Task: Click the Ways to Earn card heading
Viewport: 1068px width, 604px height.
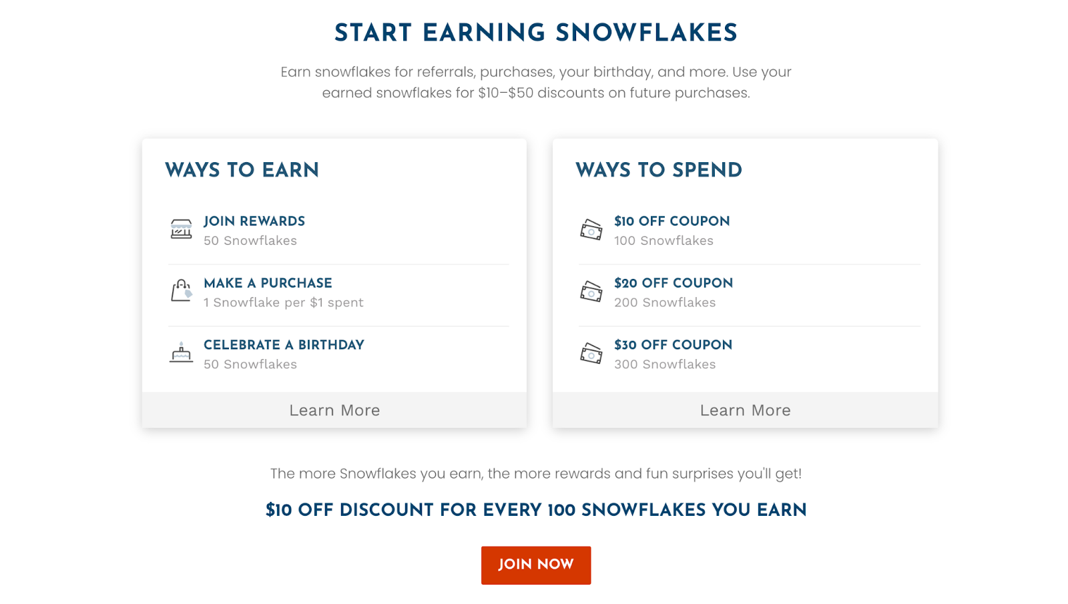Action: [x=242, y=170]
